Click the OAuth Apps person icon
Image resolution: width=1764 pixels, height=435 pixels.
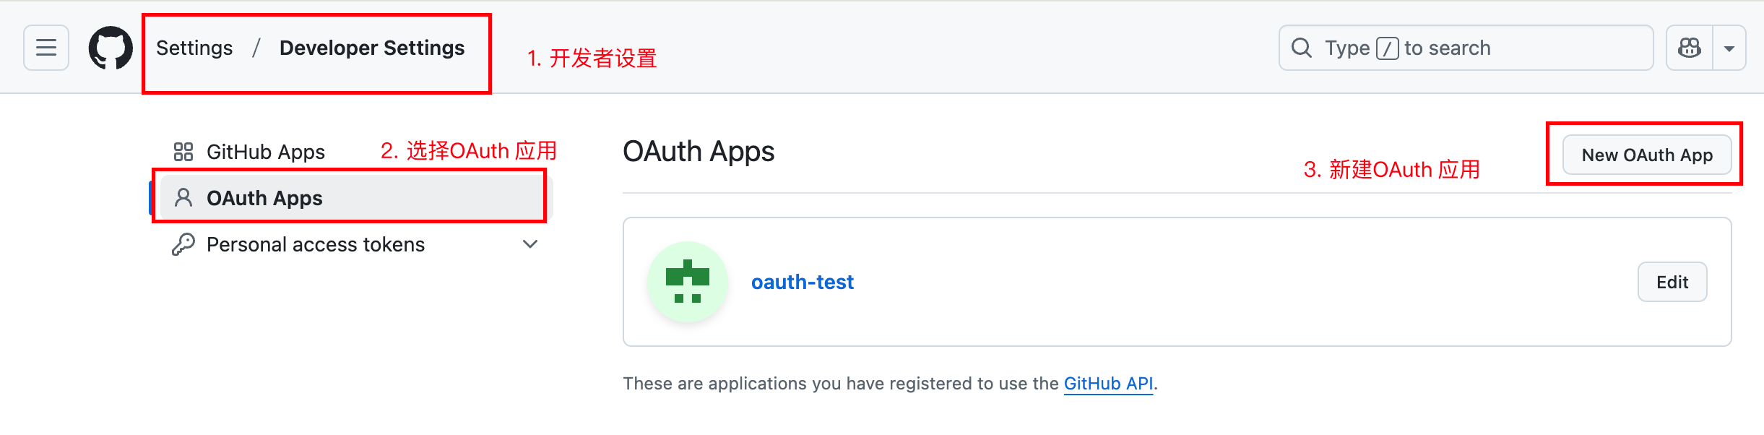tap(183, 198)
